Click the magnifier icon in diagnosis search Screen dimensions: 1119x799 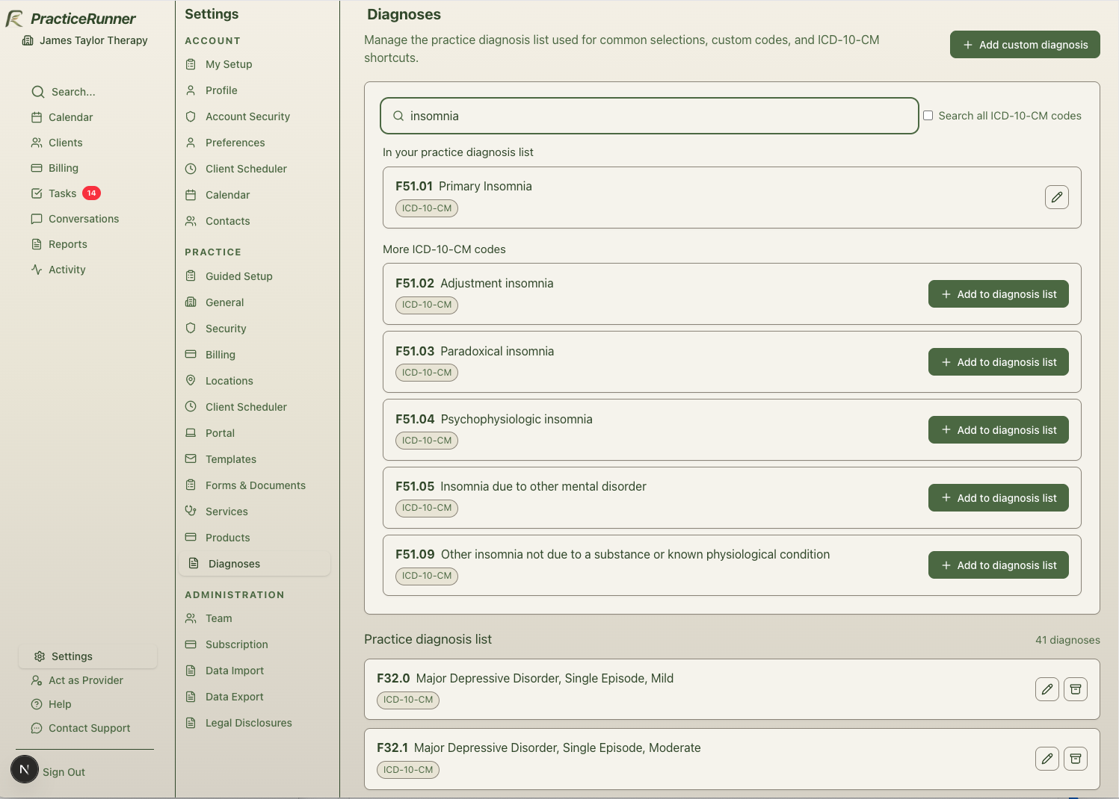[398, 116]
